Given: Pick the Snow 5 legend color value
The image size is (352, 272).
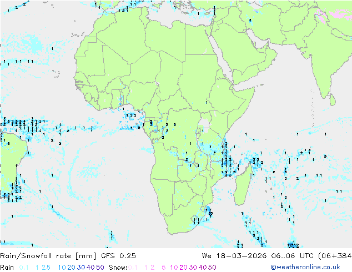Looking at the screenshot, I should point(163,268).
